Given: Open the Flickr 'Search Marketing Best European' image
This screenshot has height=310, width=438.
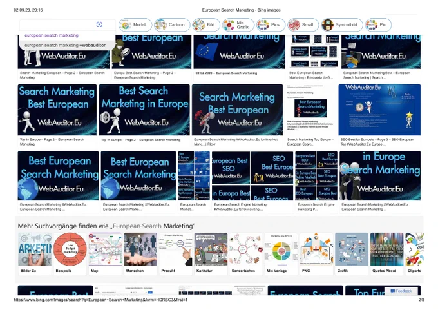Looking at the screenshot, I should pos(237,110).
